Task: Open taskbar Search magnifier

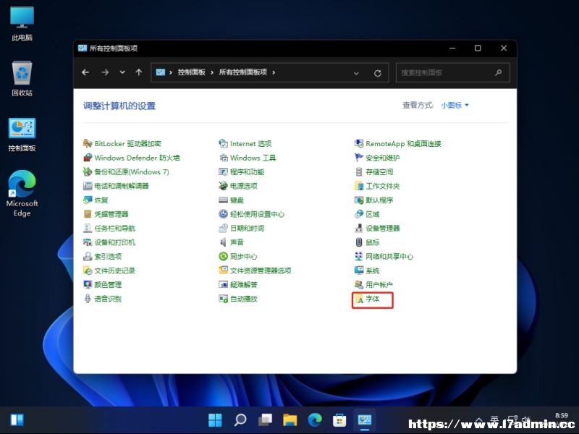Action: [240, 420]
